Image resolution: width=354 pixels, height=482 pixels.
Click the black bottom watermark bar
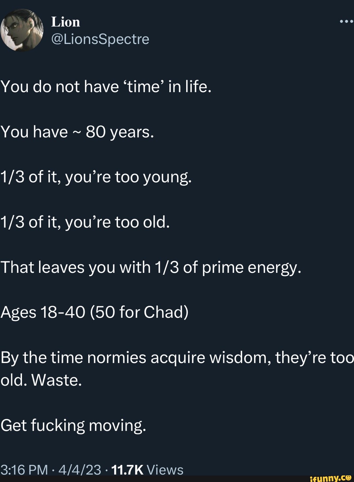click(177, 479)
